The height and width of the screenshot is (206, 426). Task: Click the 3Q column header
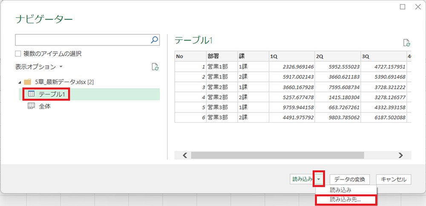point(384,56)
